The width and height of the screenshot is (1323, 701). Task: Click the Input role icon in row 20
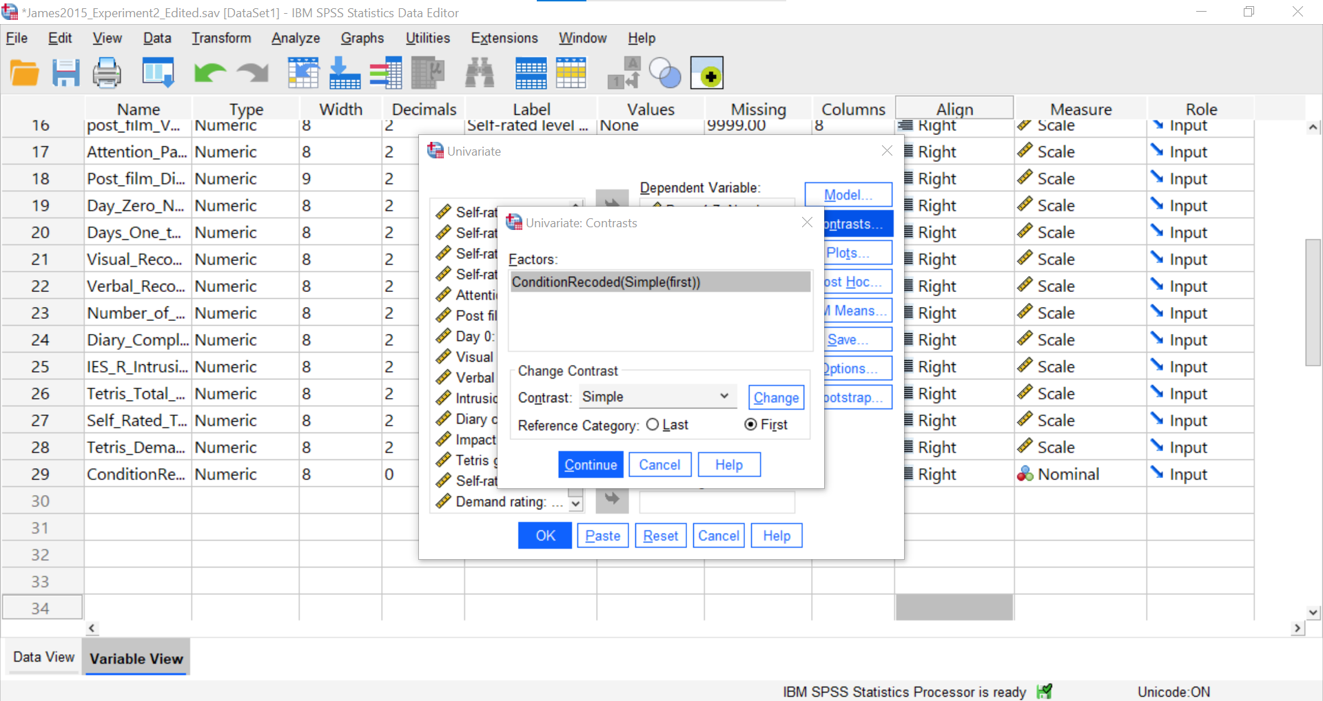[x=1158, y=231]
